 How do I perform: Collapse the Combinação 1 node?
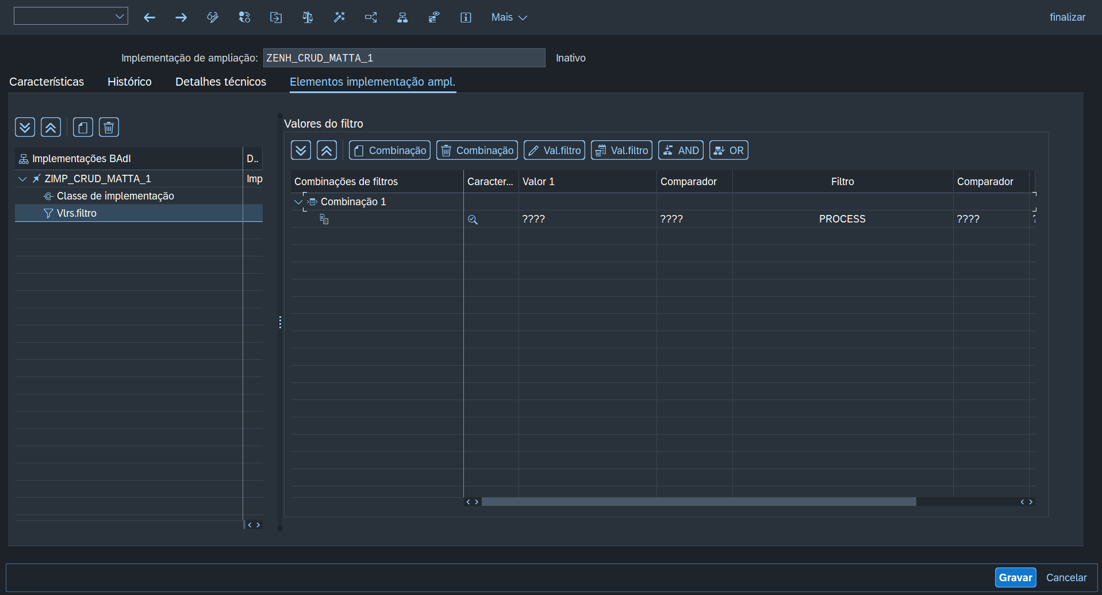coord(298,202)
